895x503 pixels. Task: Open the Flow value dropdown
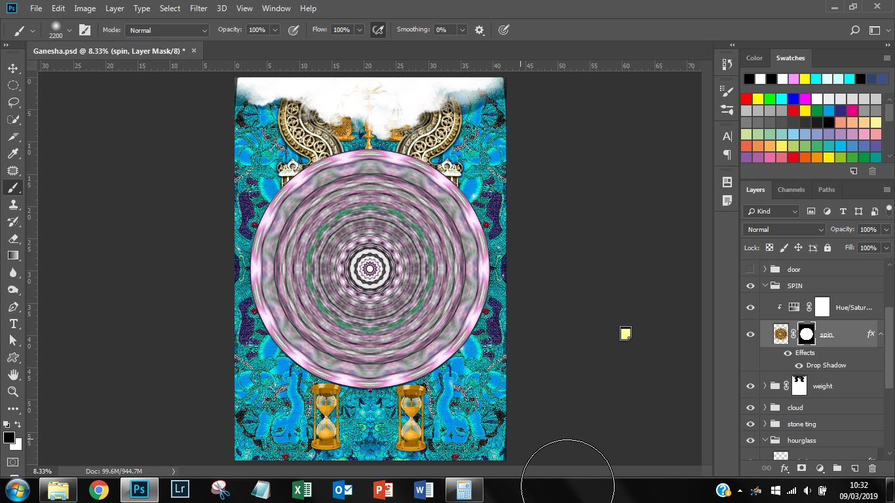pyautogui.click(x=360, y=30)
